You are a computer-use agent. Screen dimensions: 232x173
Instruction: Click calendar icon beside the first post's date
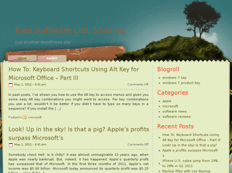pos(11,85)
